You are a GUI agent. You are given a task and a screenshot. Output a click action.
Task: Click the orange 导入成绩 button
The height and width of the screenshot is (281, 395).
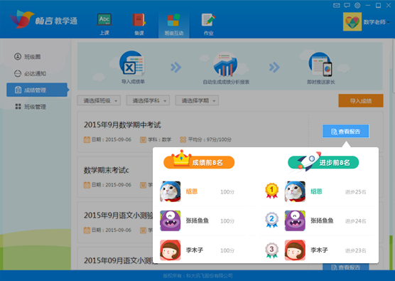click(361, 100)
